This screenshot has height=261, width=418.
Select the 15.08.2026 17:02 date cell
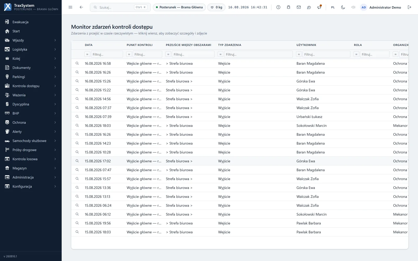[x=98, y=161]
